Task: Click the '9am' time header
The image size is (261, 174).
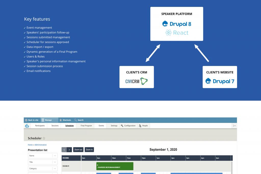Action: tap(99, 158)
